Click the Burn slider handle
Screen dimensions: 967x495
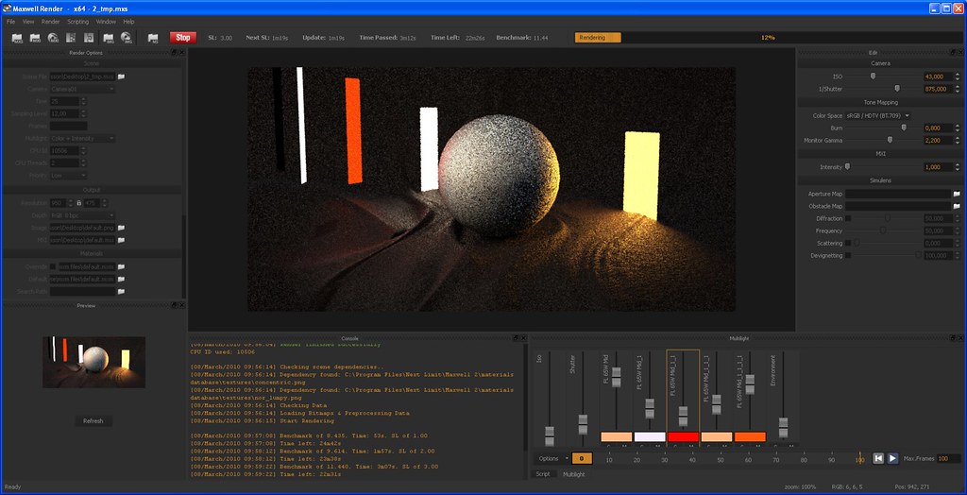pos(904,128)
